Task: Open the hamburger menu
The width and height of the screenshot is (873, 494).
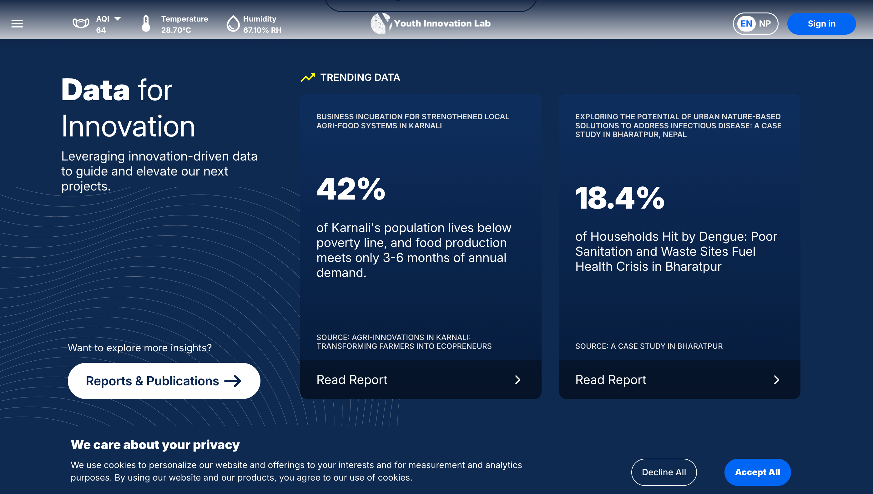Action: [x=17, y=24]
